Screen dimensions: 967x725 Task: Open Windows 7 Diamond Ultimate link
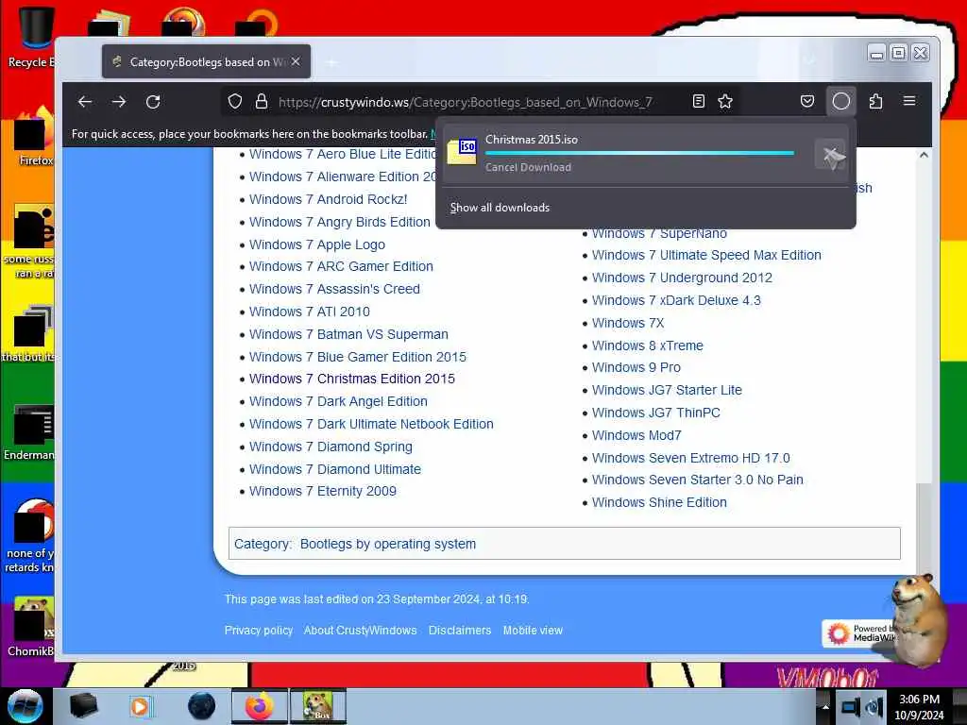coord(335,469)
